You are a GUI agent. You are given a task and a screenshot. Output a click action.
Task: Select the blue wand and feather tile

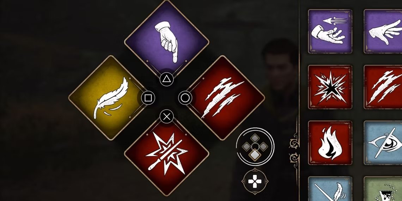coord(330,189)
